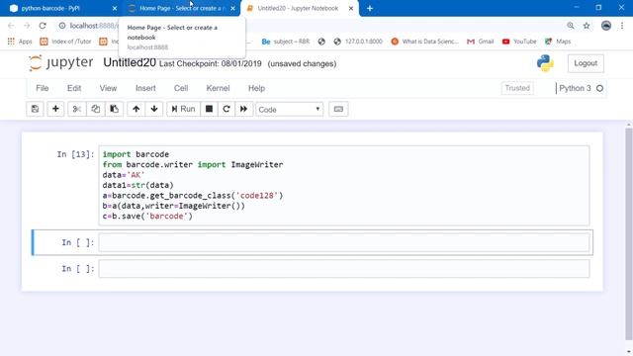The width and height of the screenshot is (633, 356).
Task: Open the What is Data Science bookmark
Action: (x=424, y=42)
